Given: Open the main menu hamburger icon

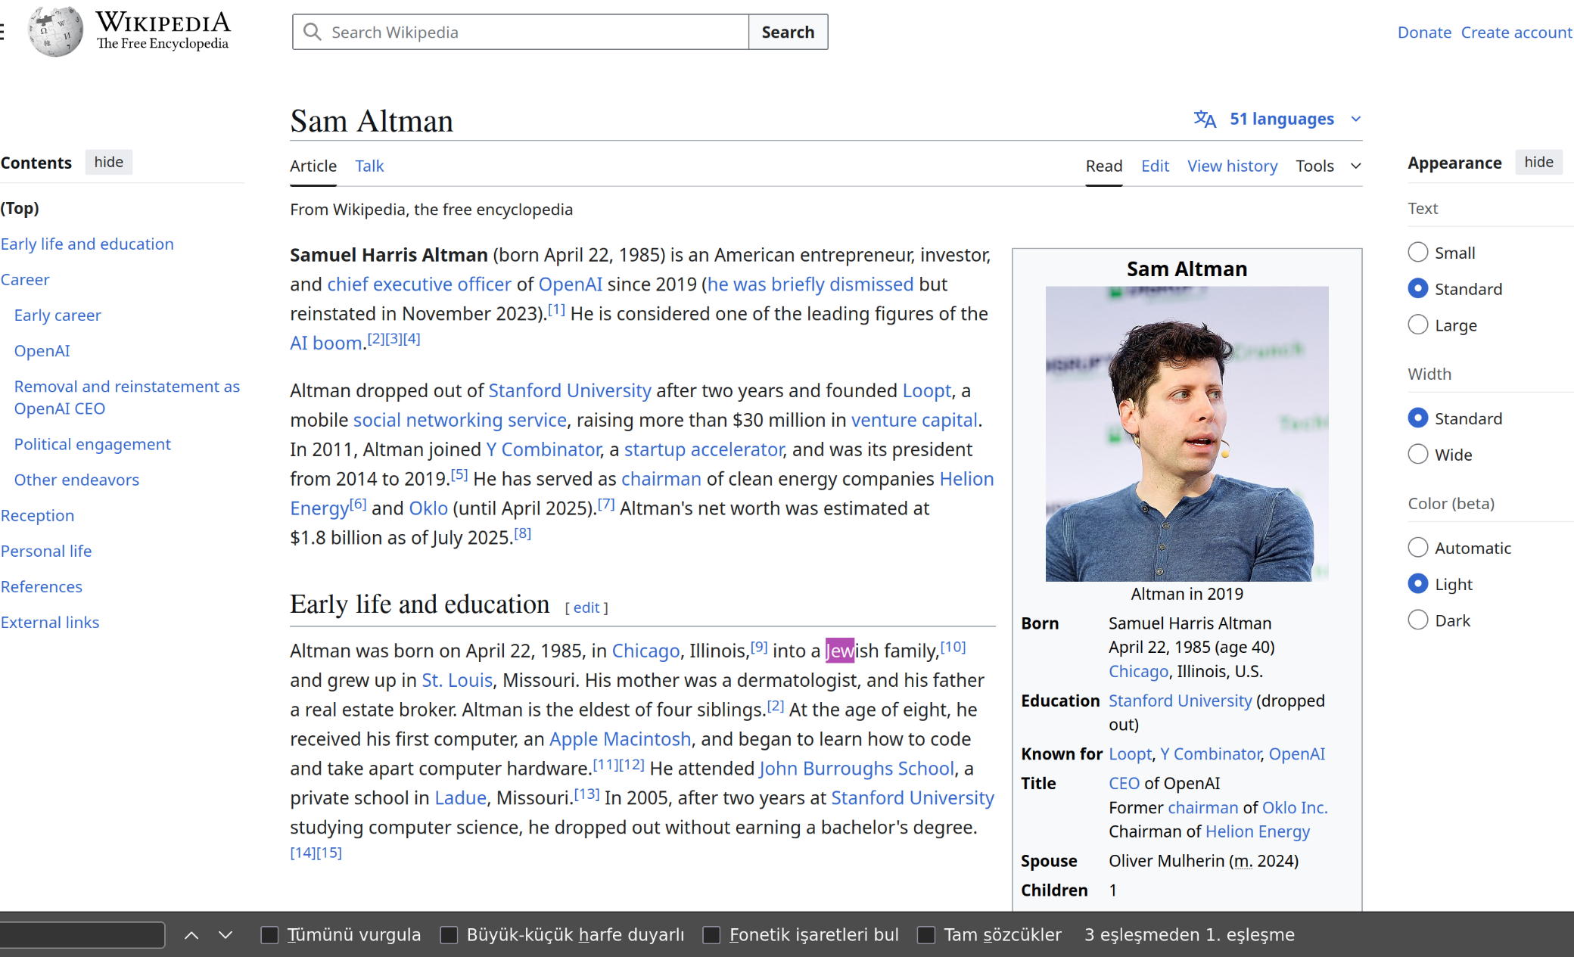Looking at the screenshot, I should pyautogui.click(x=2, y=32).
